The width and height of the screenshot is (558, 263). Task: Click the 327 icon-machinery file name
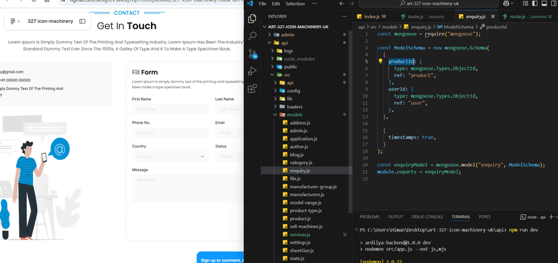[50, 22]
